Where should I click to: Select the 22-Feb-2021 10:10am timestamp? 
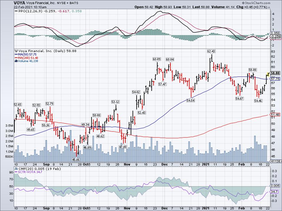(30, 7)
